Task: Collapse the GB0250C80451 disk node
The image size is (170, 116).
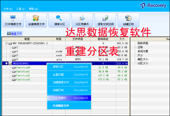Action: click(6, 63)
